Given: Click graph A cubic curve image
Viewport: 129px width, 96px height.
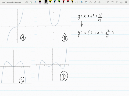Looking at the screenshot, I should pyautogui.click(x=17, y=26).
